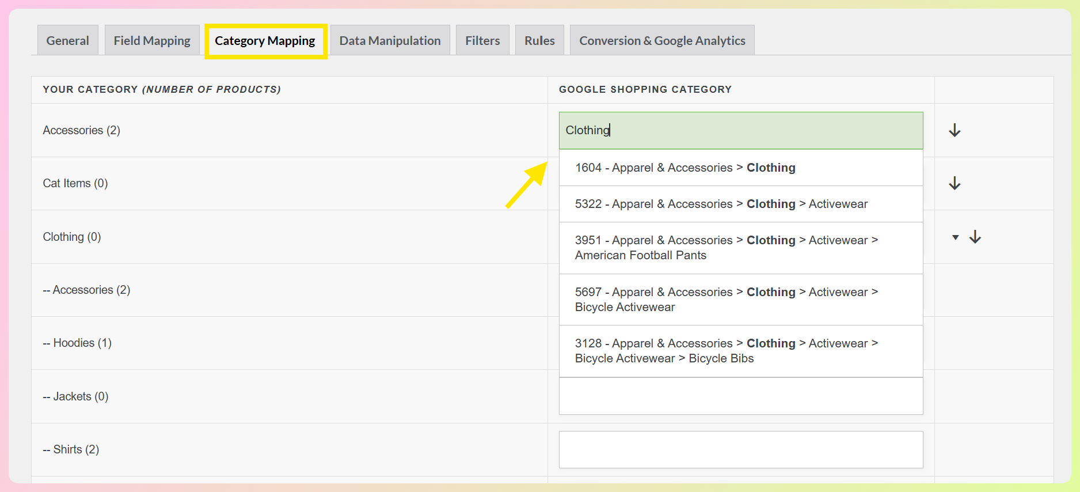
Task: Click the down arrow icon in Cat Items row
Action: [x=954, y=183]
